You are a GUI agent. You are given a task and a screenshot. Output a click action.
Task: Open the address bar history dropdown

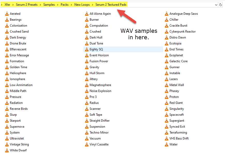(216, 5)
